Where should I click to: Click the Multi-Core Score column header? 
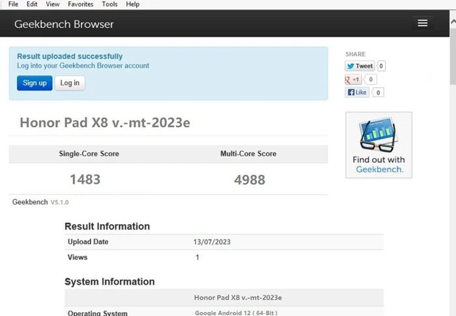pyautogui.click(x=248, y=154)
